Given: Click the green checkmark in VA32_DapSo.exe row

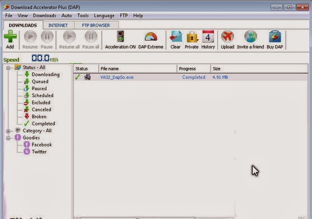Looking at the screenshot, I should click(x=78, y=77).
